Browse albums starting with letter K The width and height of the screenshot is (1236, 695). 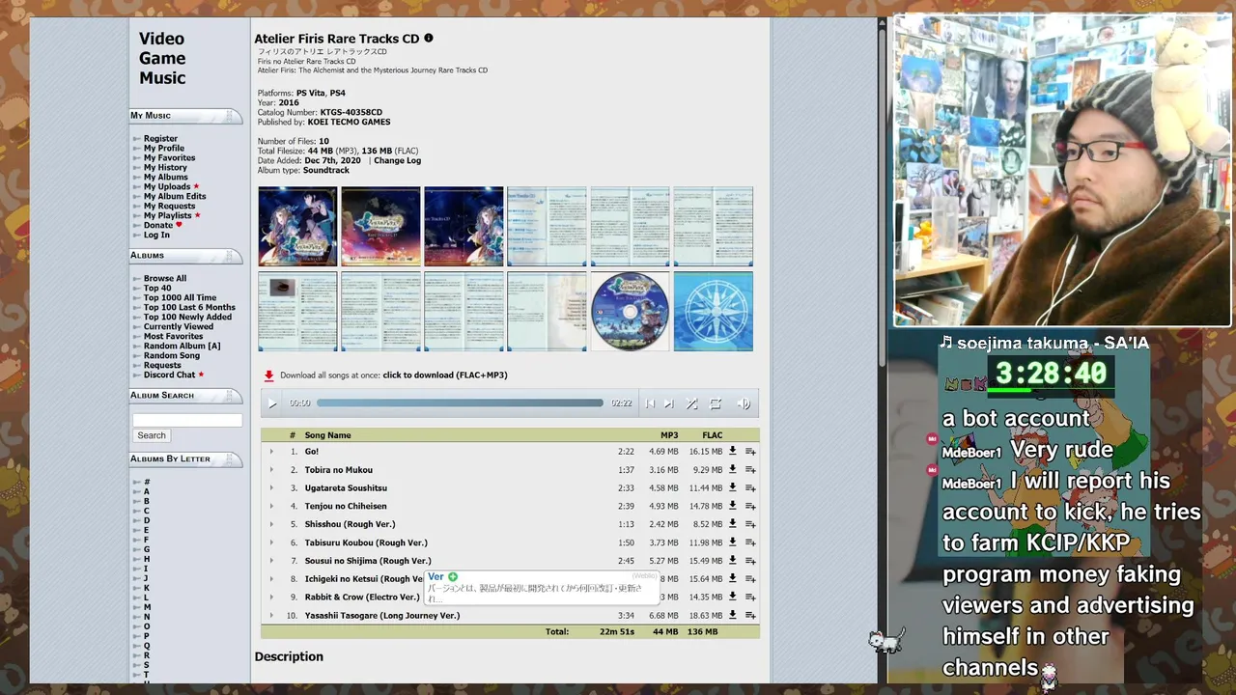(x=147, y=588)
